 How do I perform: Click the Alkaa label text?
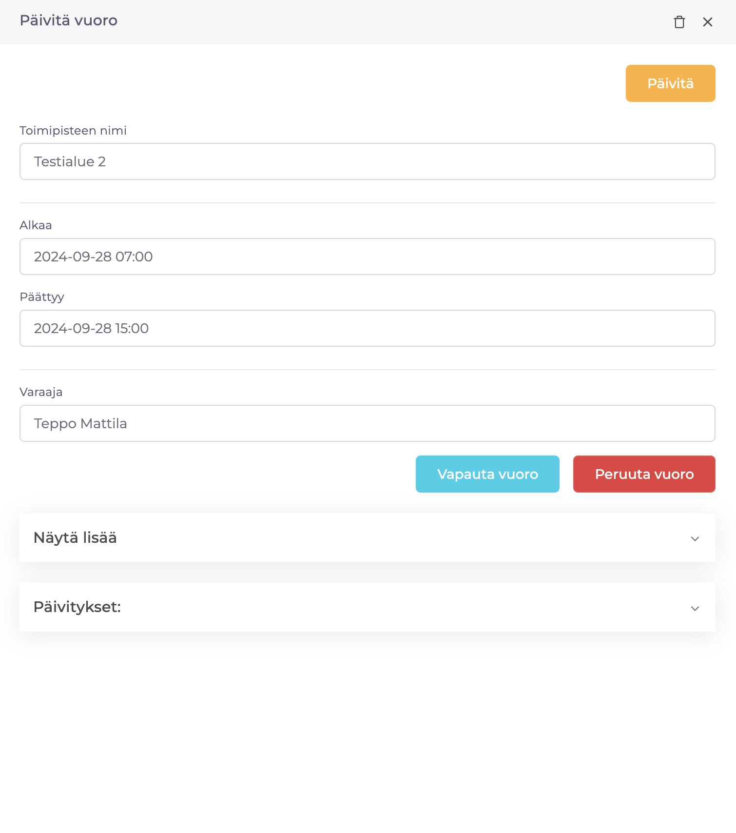[36, 225]
